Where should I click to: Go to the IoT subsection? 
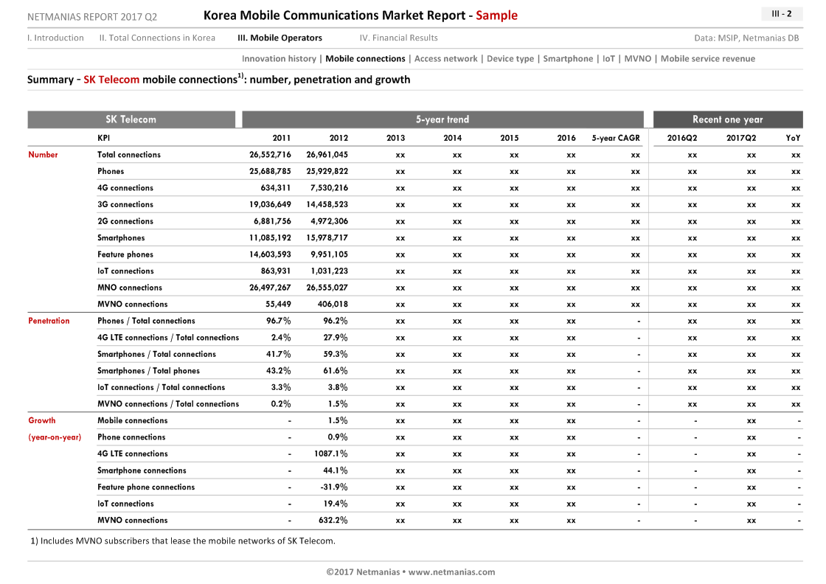[608, 59]
